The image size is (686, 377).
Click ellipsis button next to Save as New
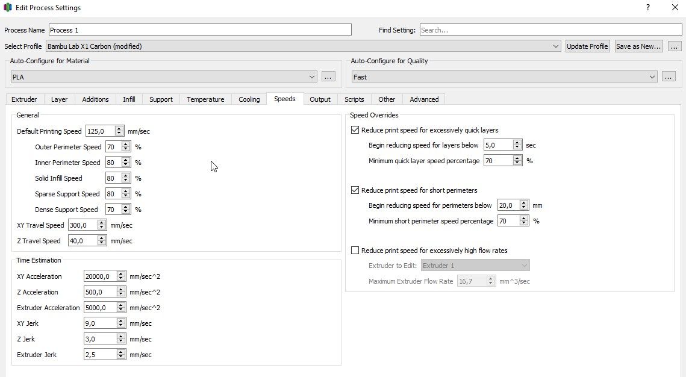[675, 46]
